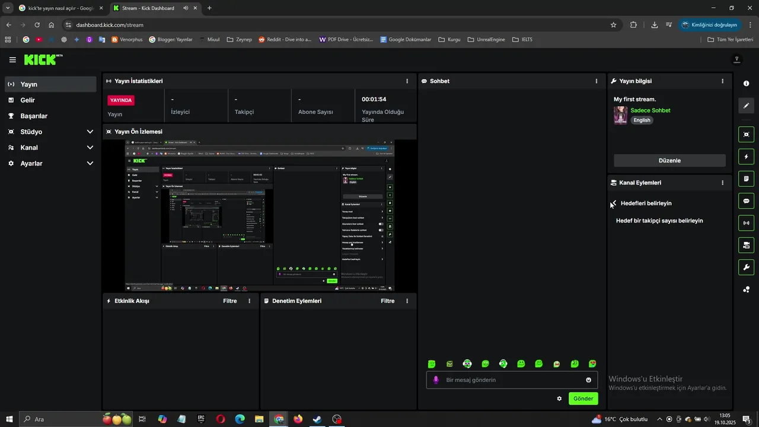The image size is (759, 427).
Task: Open Yayın İstatistikleri three-dot menu
Action: click(x=407, y=81)
